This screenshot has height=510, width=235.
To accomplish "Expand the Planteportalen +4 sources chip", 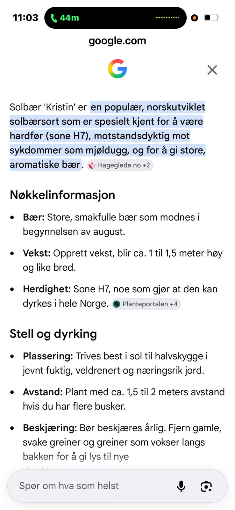I will [146, 304].
